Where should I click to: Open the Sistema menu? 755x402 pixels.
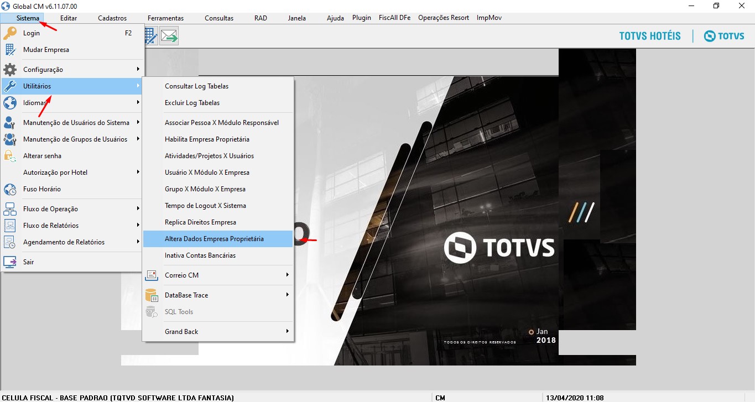[28, 18]
